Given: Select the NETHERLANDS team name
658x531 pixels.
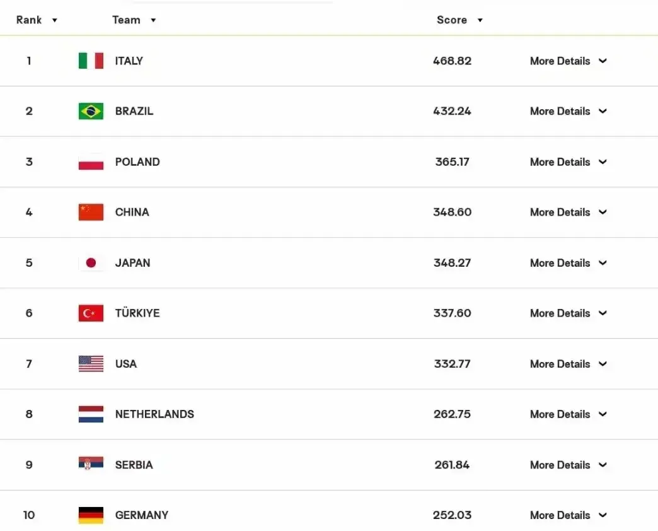Looking at the screenshot, I should pos(154,414).
